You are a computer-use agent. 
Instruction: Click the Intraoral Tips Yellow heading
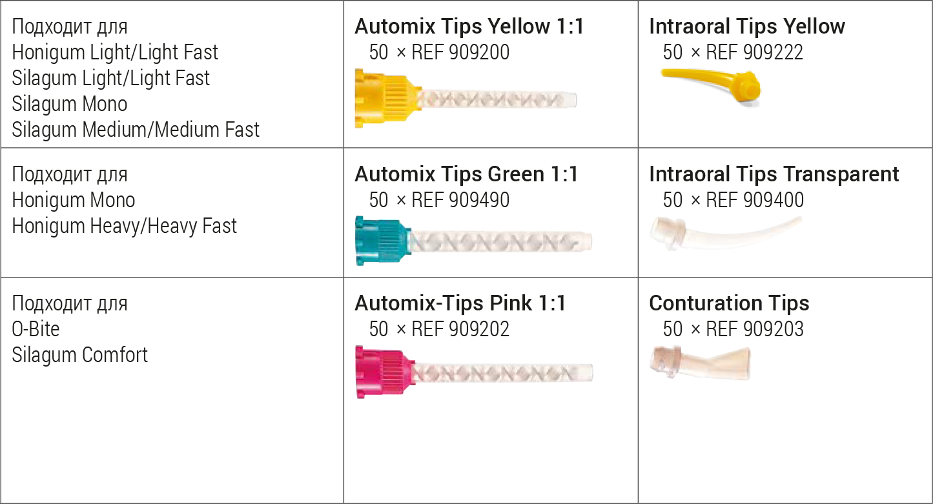pyautogui.click(x=746, y=26)
